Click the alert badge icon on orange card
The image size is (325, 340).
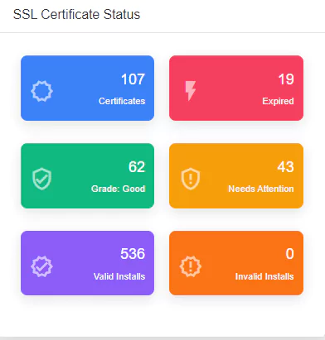pos(191,266)
